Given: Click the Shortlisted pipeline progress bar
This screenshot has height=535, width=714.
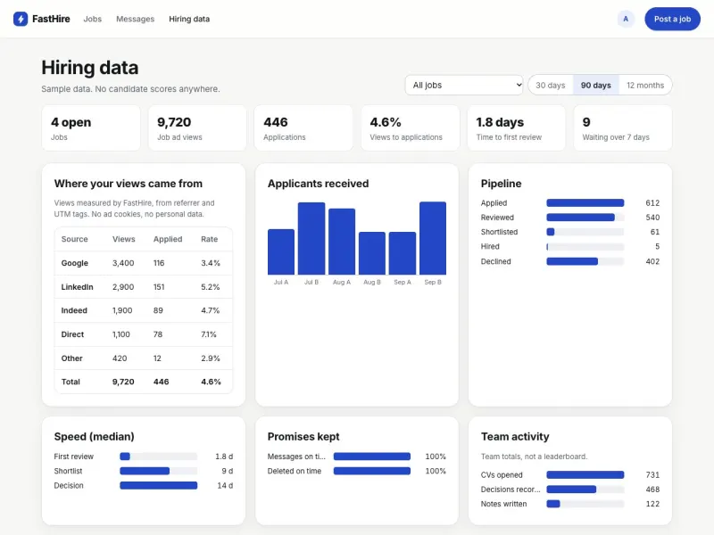Looking at the screenshot, I should [585, 232].
